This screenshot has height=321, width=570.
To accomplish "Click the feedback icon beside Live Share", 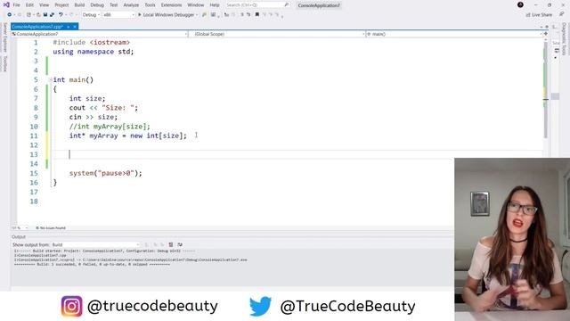I will click(x=562, y=14).
